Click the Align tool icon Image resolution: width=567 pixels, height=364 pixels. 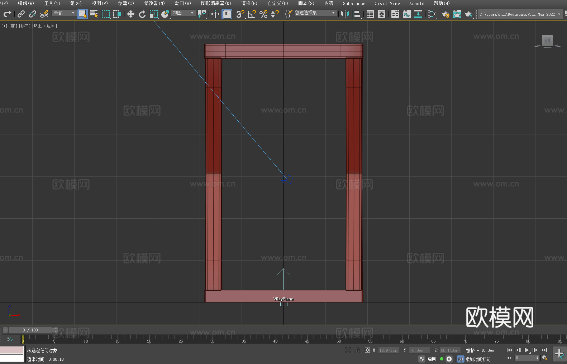pyautogui.click(x=357, y=14)
